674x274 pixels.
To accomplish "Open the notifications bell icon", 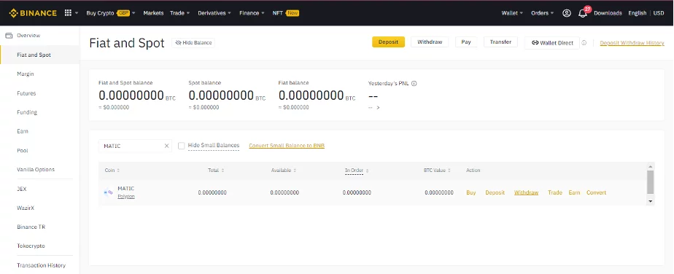I will click(x=582, y=13).
